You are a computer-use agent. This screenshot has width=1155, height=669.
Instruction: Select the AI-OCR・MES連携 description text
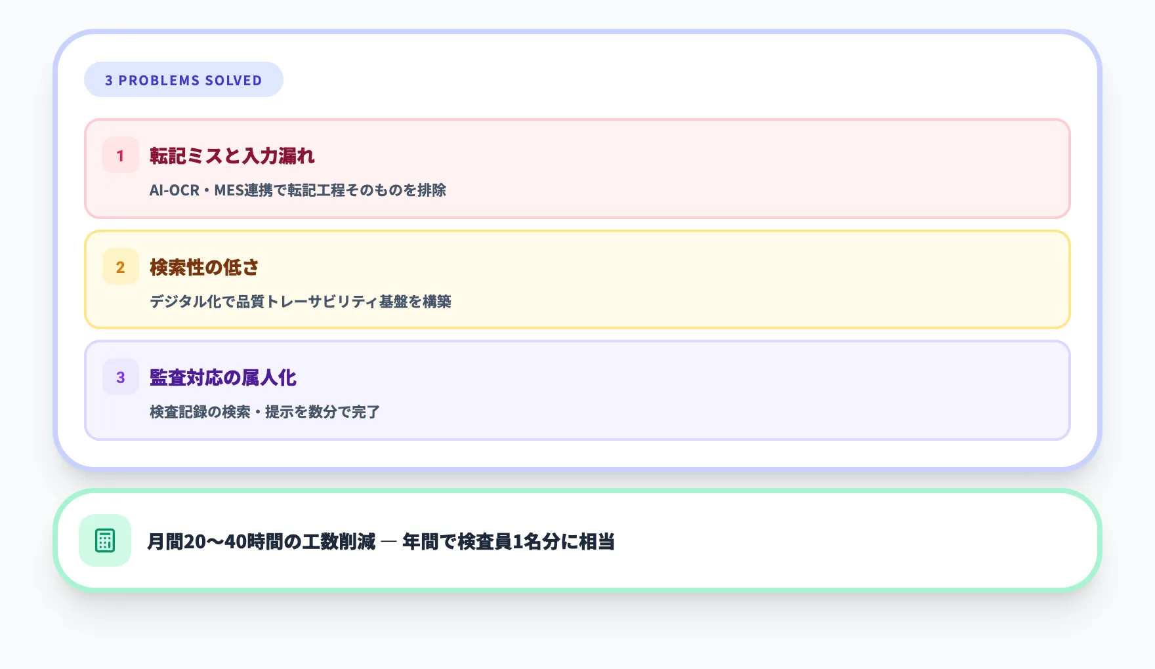(x=299, y=190)
